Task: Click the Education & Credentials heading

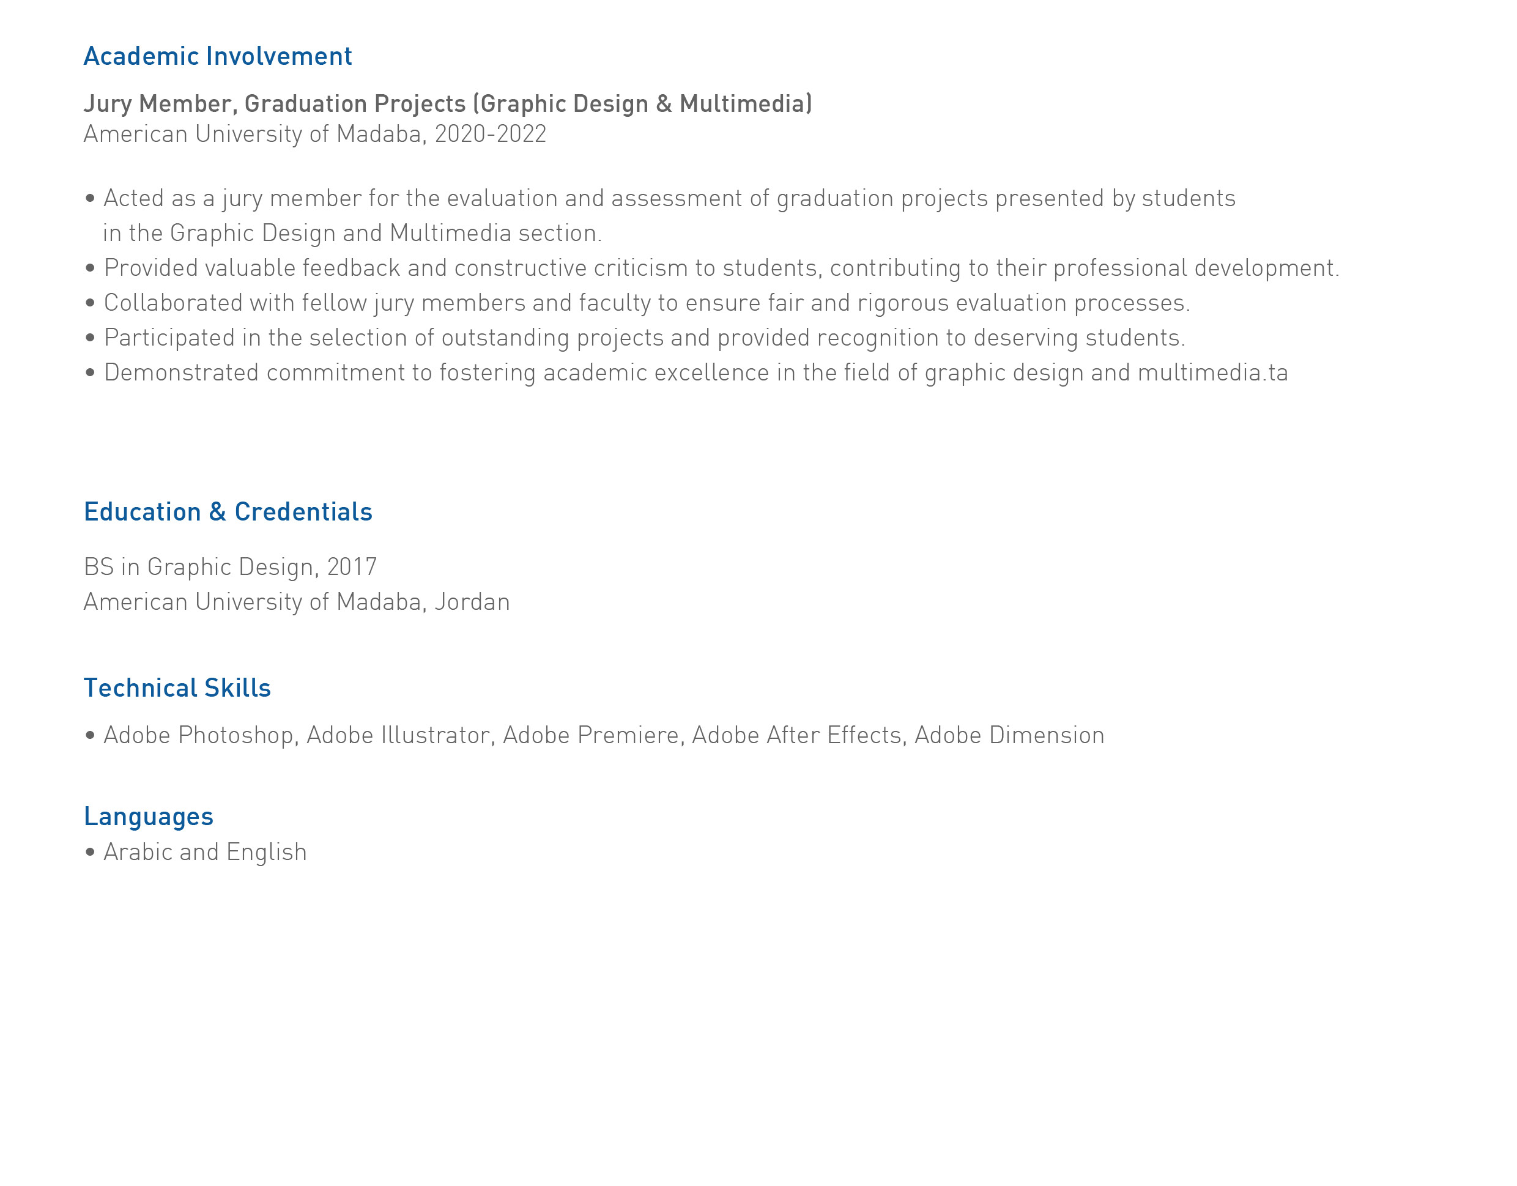Action: (x=228, y=512)
